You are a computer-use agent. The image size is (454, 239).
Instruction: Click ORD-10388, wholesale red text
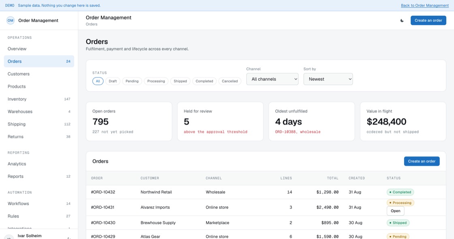pos(298,132)
